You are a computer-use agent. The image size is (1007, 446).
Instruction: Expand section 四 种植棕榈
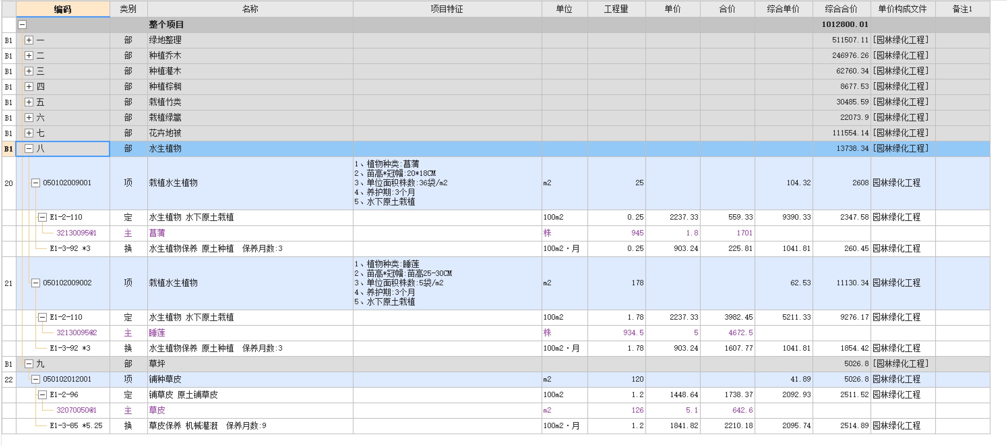click(x=29, y=86)
